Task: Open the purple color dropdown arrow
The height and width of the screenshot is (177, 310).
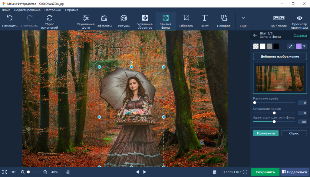Action: (304, 46)
